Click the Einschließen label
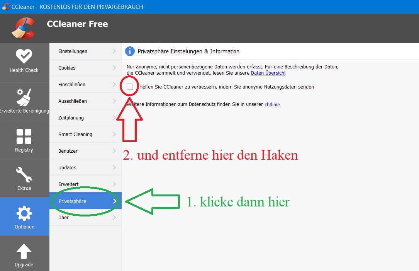 (x=71, y=85)
